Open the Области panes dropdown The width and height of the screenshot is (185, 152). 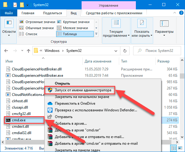9,30
